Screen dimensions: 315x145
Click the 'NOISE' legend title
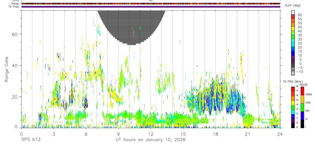click(304, 85)
